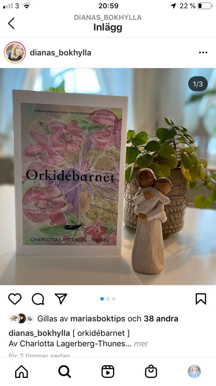Viewport: 216px width, 386px height.
Task: Share the post with the paper plane icon
Action: 61,299
